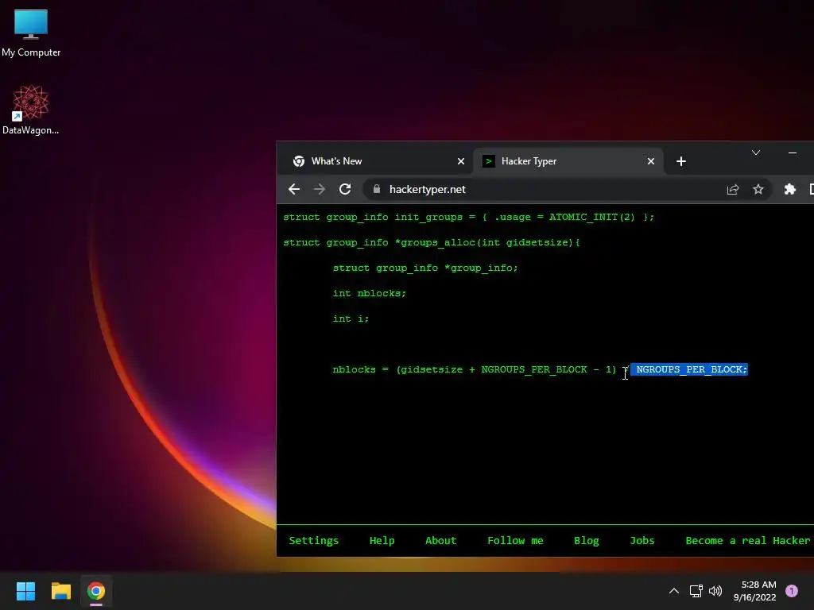
Task: Open the network status tray icon
Action: pos(696,591)
